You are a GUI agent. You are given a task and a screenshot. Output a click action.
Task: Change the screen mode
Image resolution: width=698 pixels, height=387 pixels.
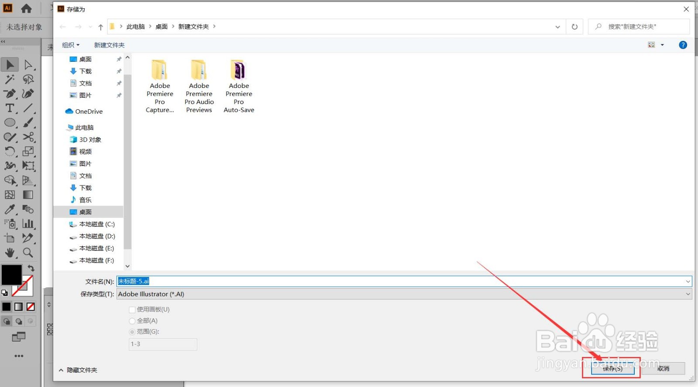coord(19,337)
